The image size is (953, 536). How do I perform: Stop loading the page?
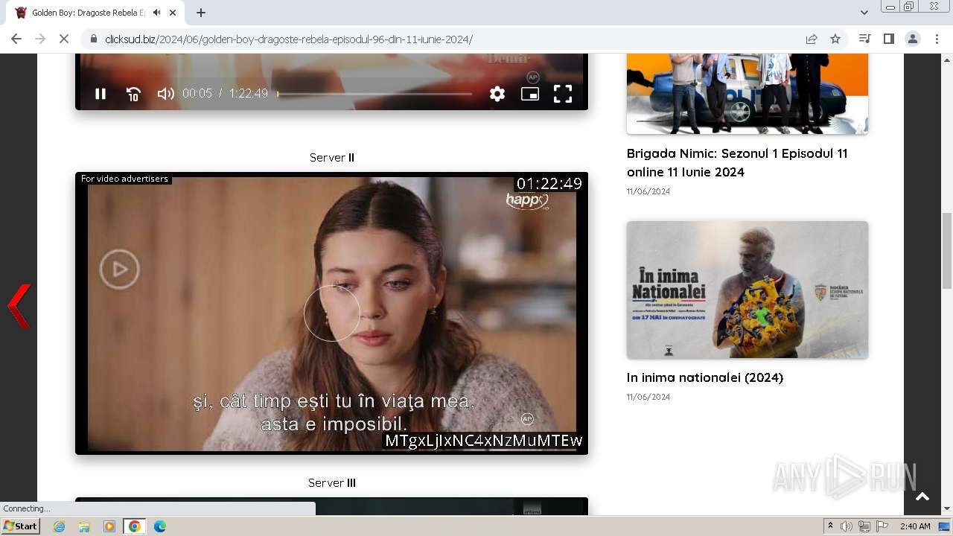64,39
